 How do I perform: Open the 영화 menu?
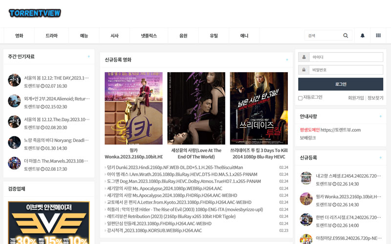tap(19, 36)
